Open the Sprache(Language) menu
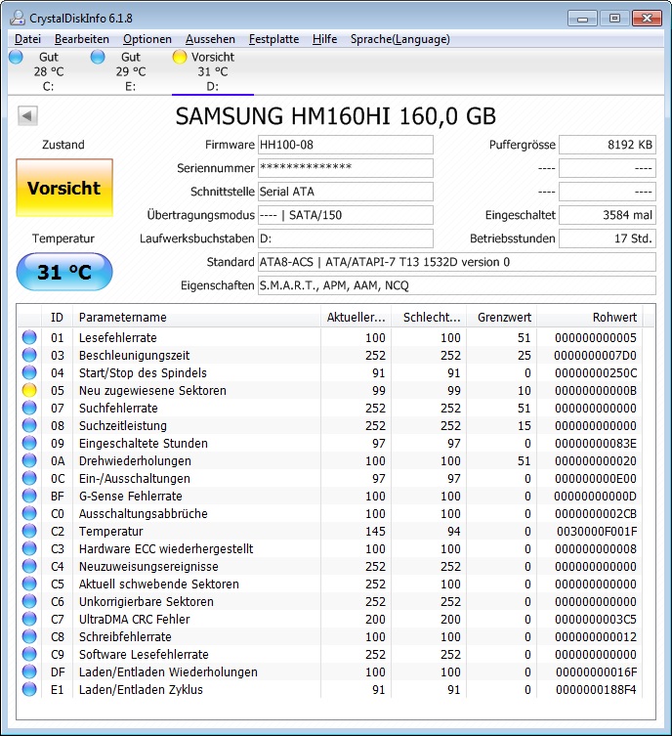Viewport: 672px width, 736px height. pos(400,39)
